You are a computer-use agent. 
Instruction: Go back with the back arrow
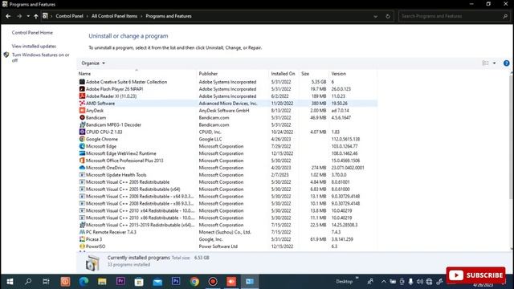[x=8, y=16]
